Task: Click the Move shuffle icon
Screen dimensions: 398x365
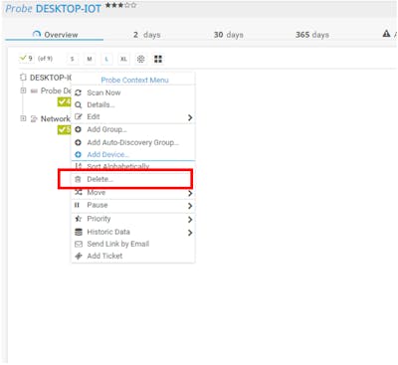Action: point(78,192)
